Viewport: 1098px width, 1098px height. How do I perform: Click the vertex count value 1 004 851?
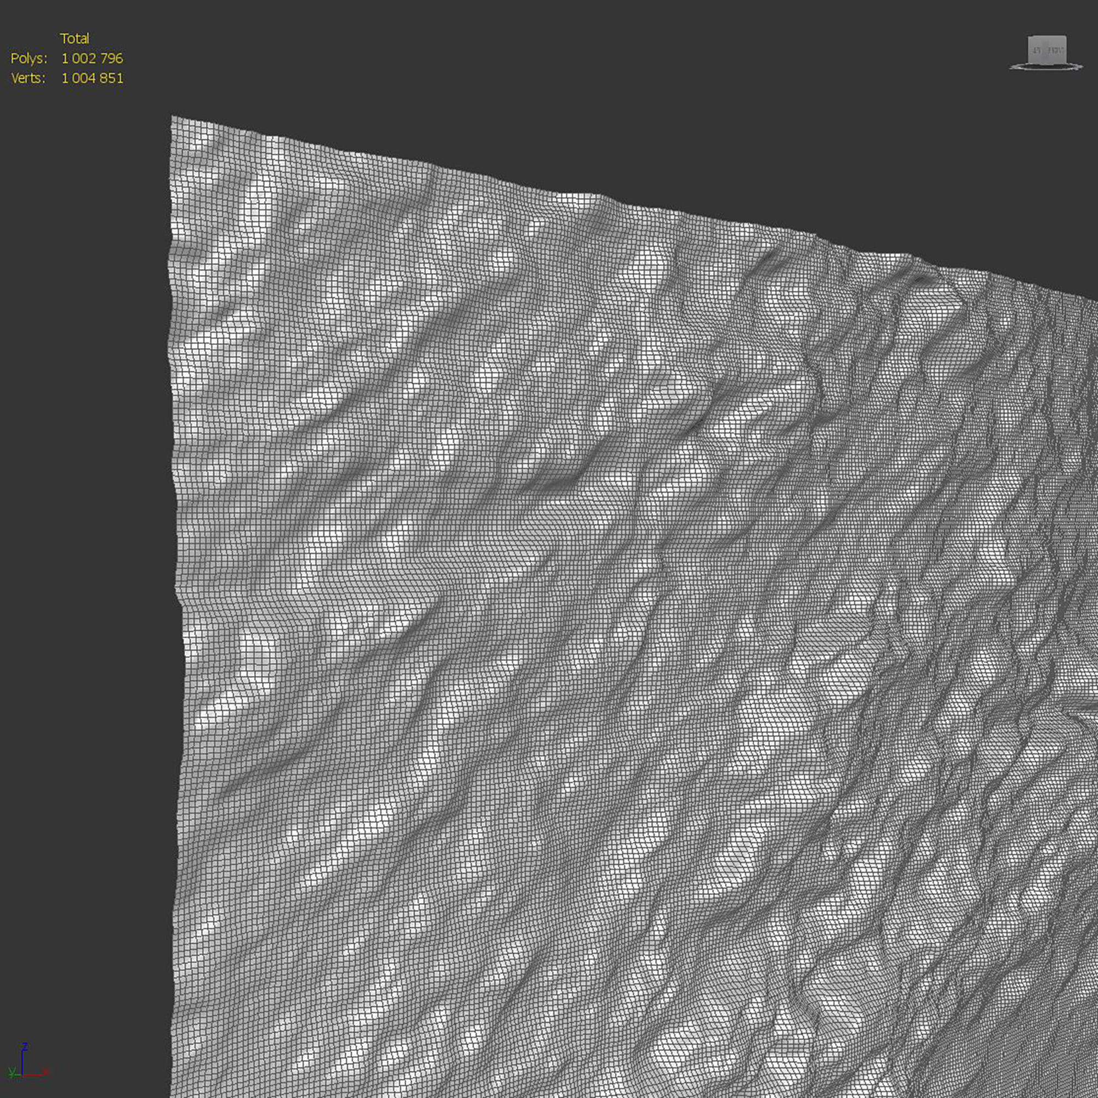[92, 79]
